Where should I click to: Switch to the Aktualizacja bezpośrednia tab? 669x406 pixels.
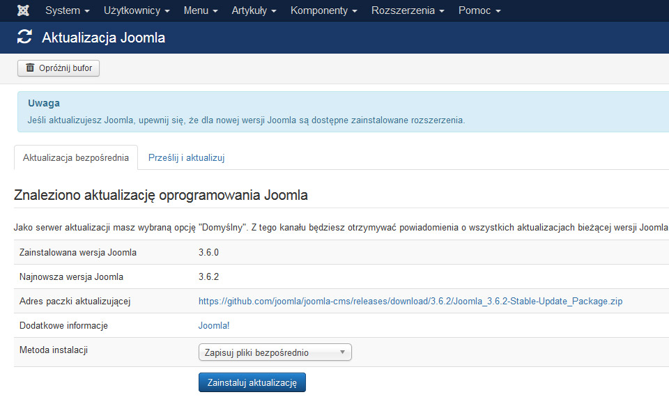[x=76, y=157]
